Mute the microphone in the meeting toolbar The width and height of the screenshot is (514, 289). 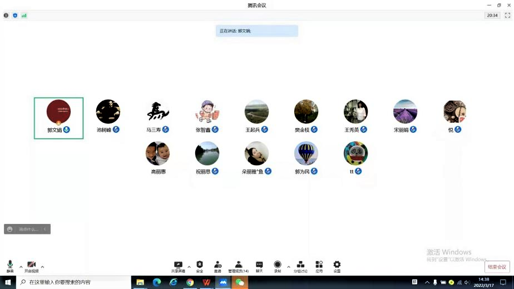[10, 266]
